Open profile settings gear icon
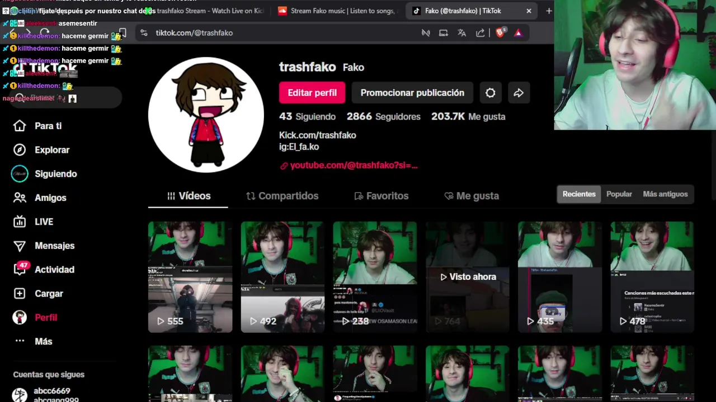This screenshot has width=716, height=402. click(x=491, y=93)
